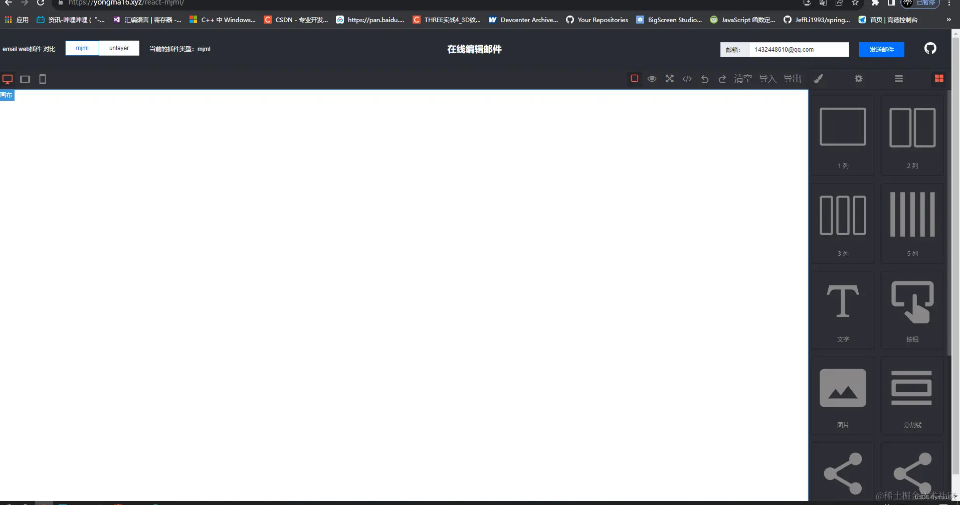This screenshot has height=505, width=960.
Task: Open the 汇编语言 | 寄存器 bookmark
Action: click(x=147, y=20)
